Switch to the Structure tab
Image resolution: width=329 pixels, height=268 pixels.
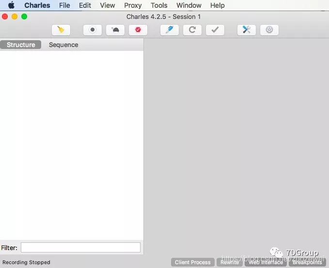(21, 45)
